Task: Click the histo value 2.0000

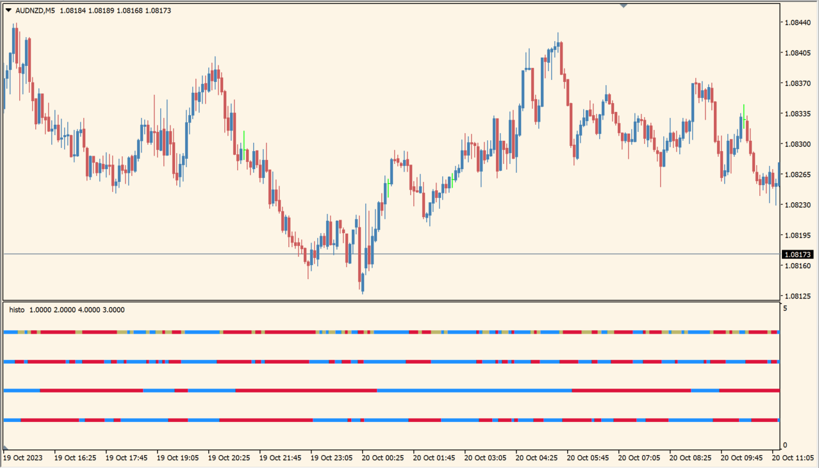Action: point(65,310)
